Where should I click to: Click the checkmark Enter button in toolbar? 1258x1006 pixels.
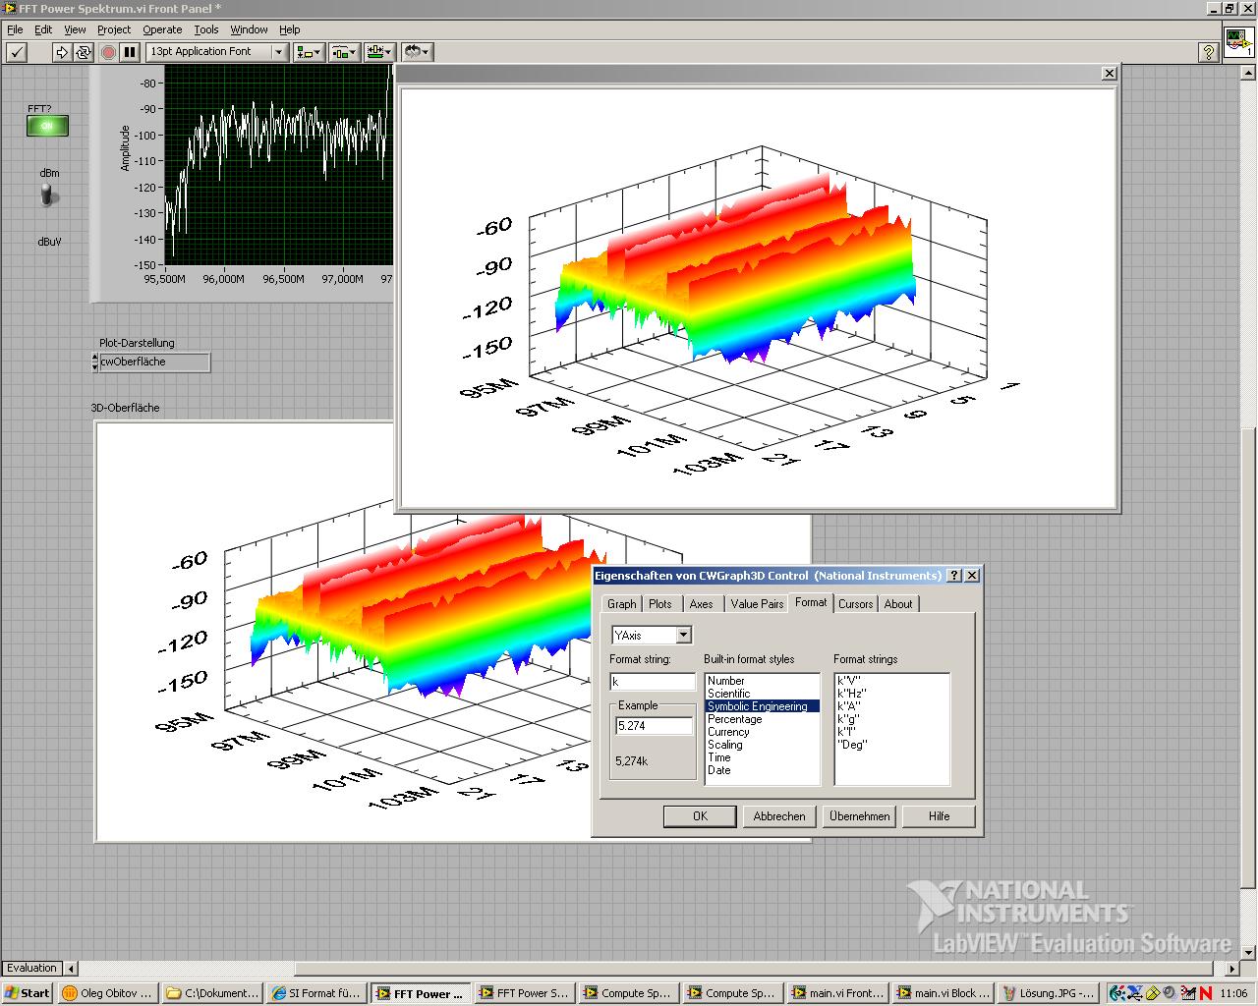click(17, 52)
